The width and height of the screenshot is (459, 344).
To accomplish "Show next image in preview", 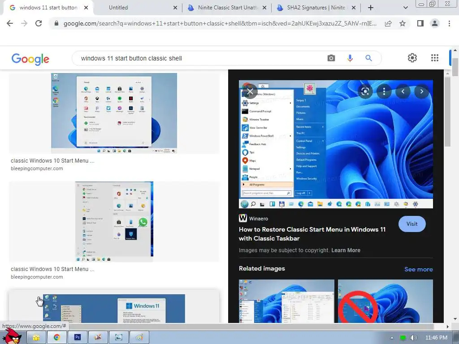I will tap(421, 91).
